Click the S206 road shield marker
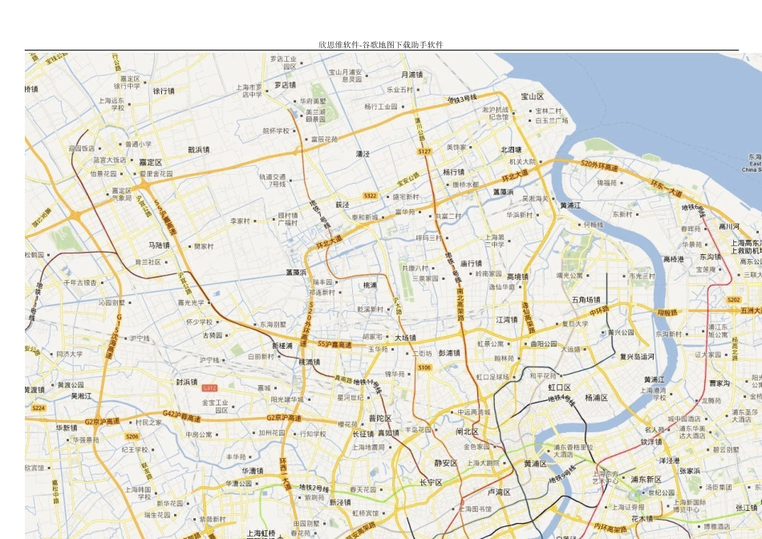 click(x=132, y=436)
